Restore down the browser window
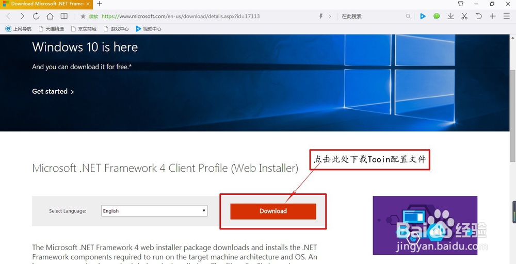516x264 pixels. (492, 4)
